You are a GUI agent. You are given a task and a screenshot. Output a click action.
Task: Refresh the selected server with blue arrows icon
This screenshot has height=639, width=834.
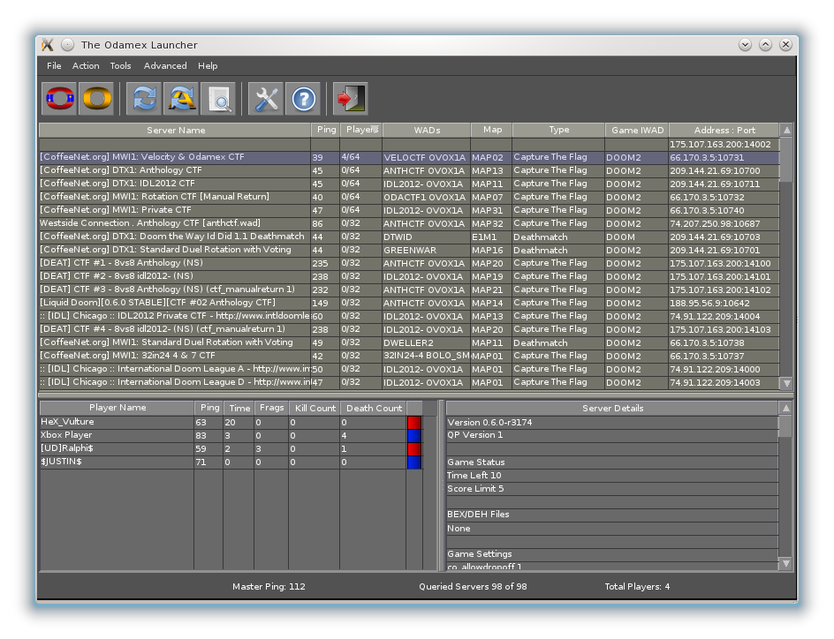(143, 99)
